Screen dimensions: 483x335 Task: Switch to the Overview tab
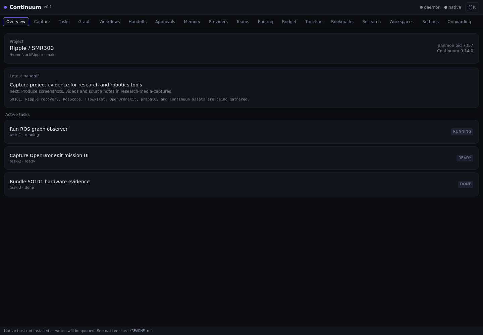[16, 22]
